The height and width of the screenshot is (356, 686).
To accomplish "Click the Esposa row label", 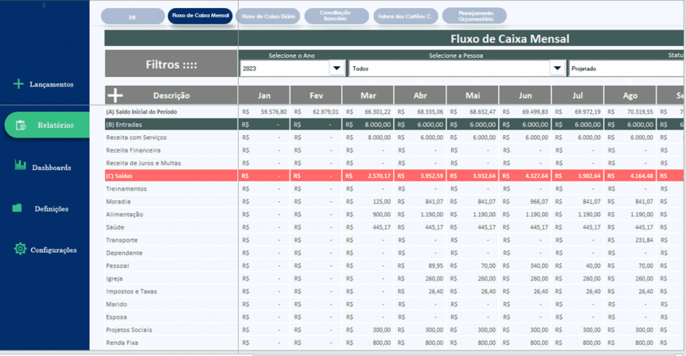I will pyautogui.click(x=117, y=317).
